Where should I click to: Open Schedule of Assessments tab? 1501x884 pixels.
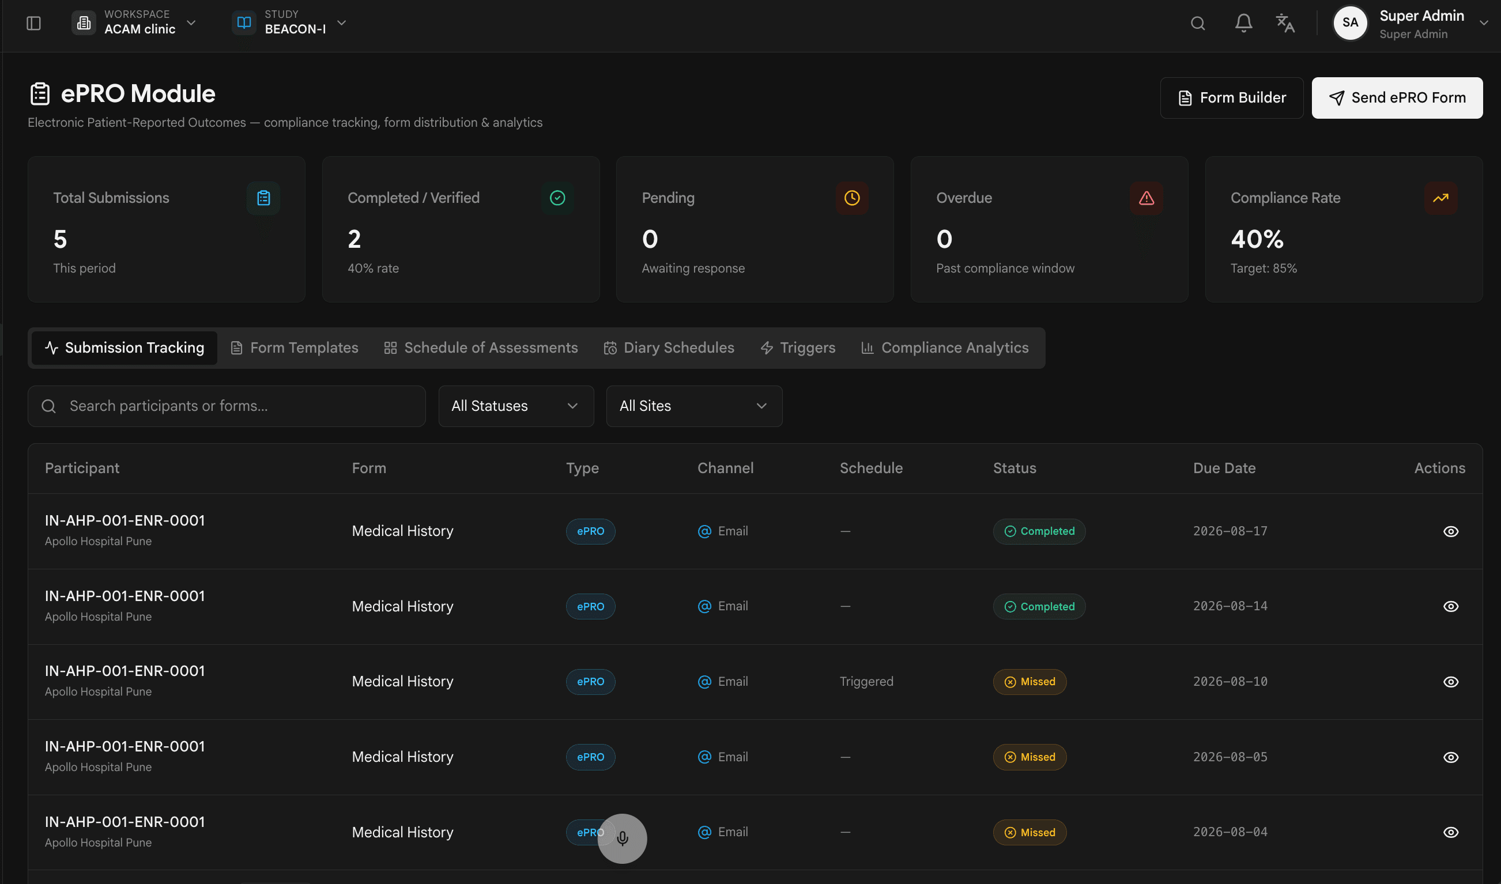coord(481,348)
